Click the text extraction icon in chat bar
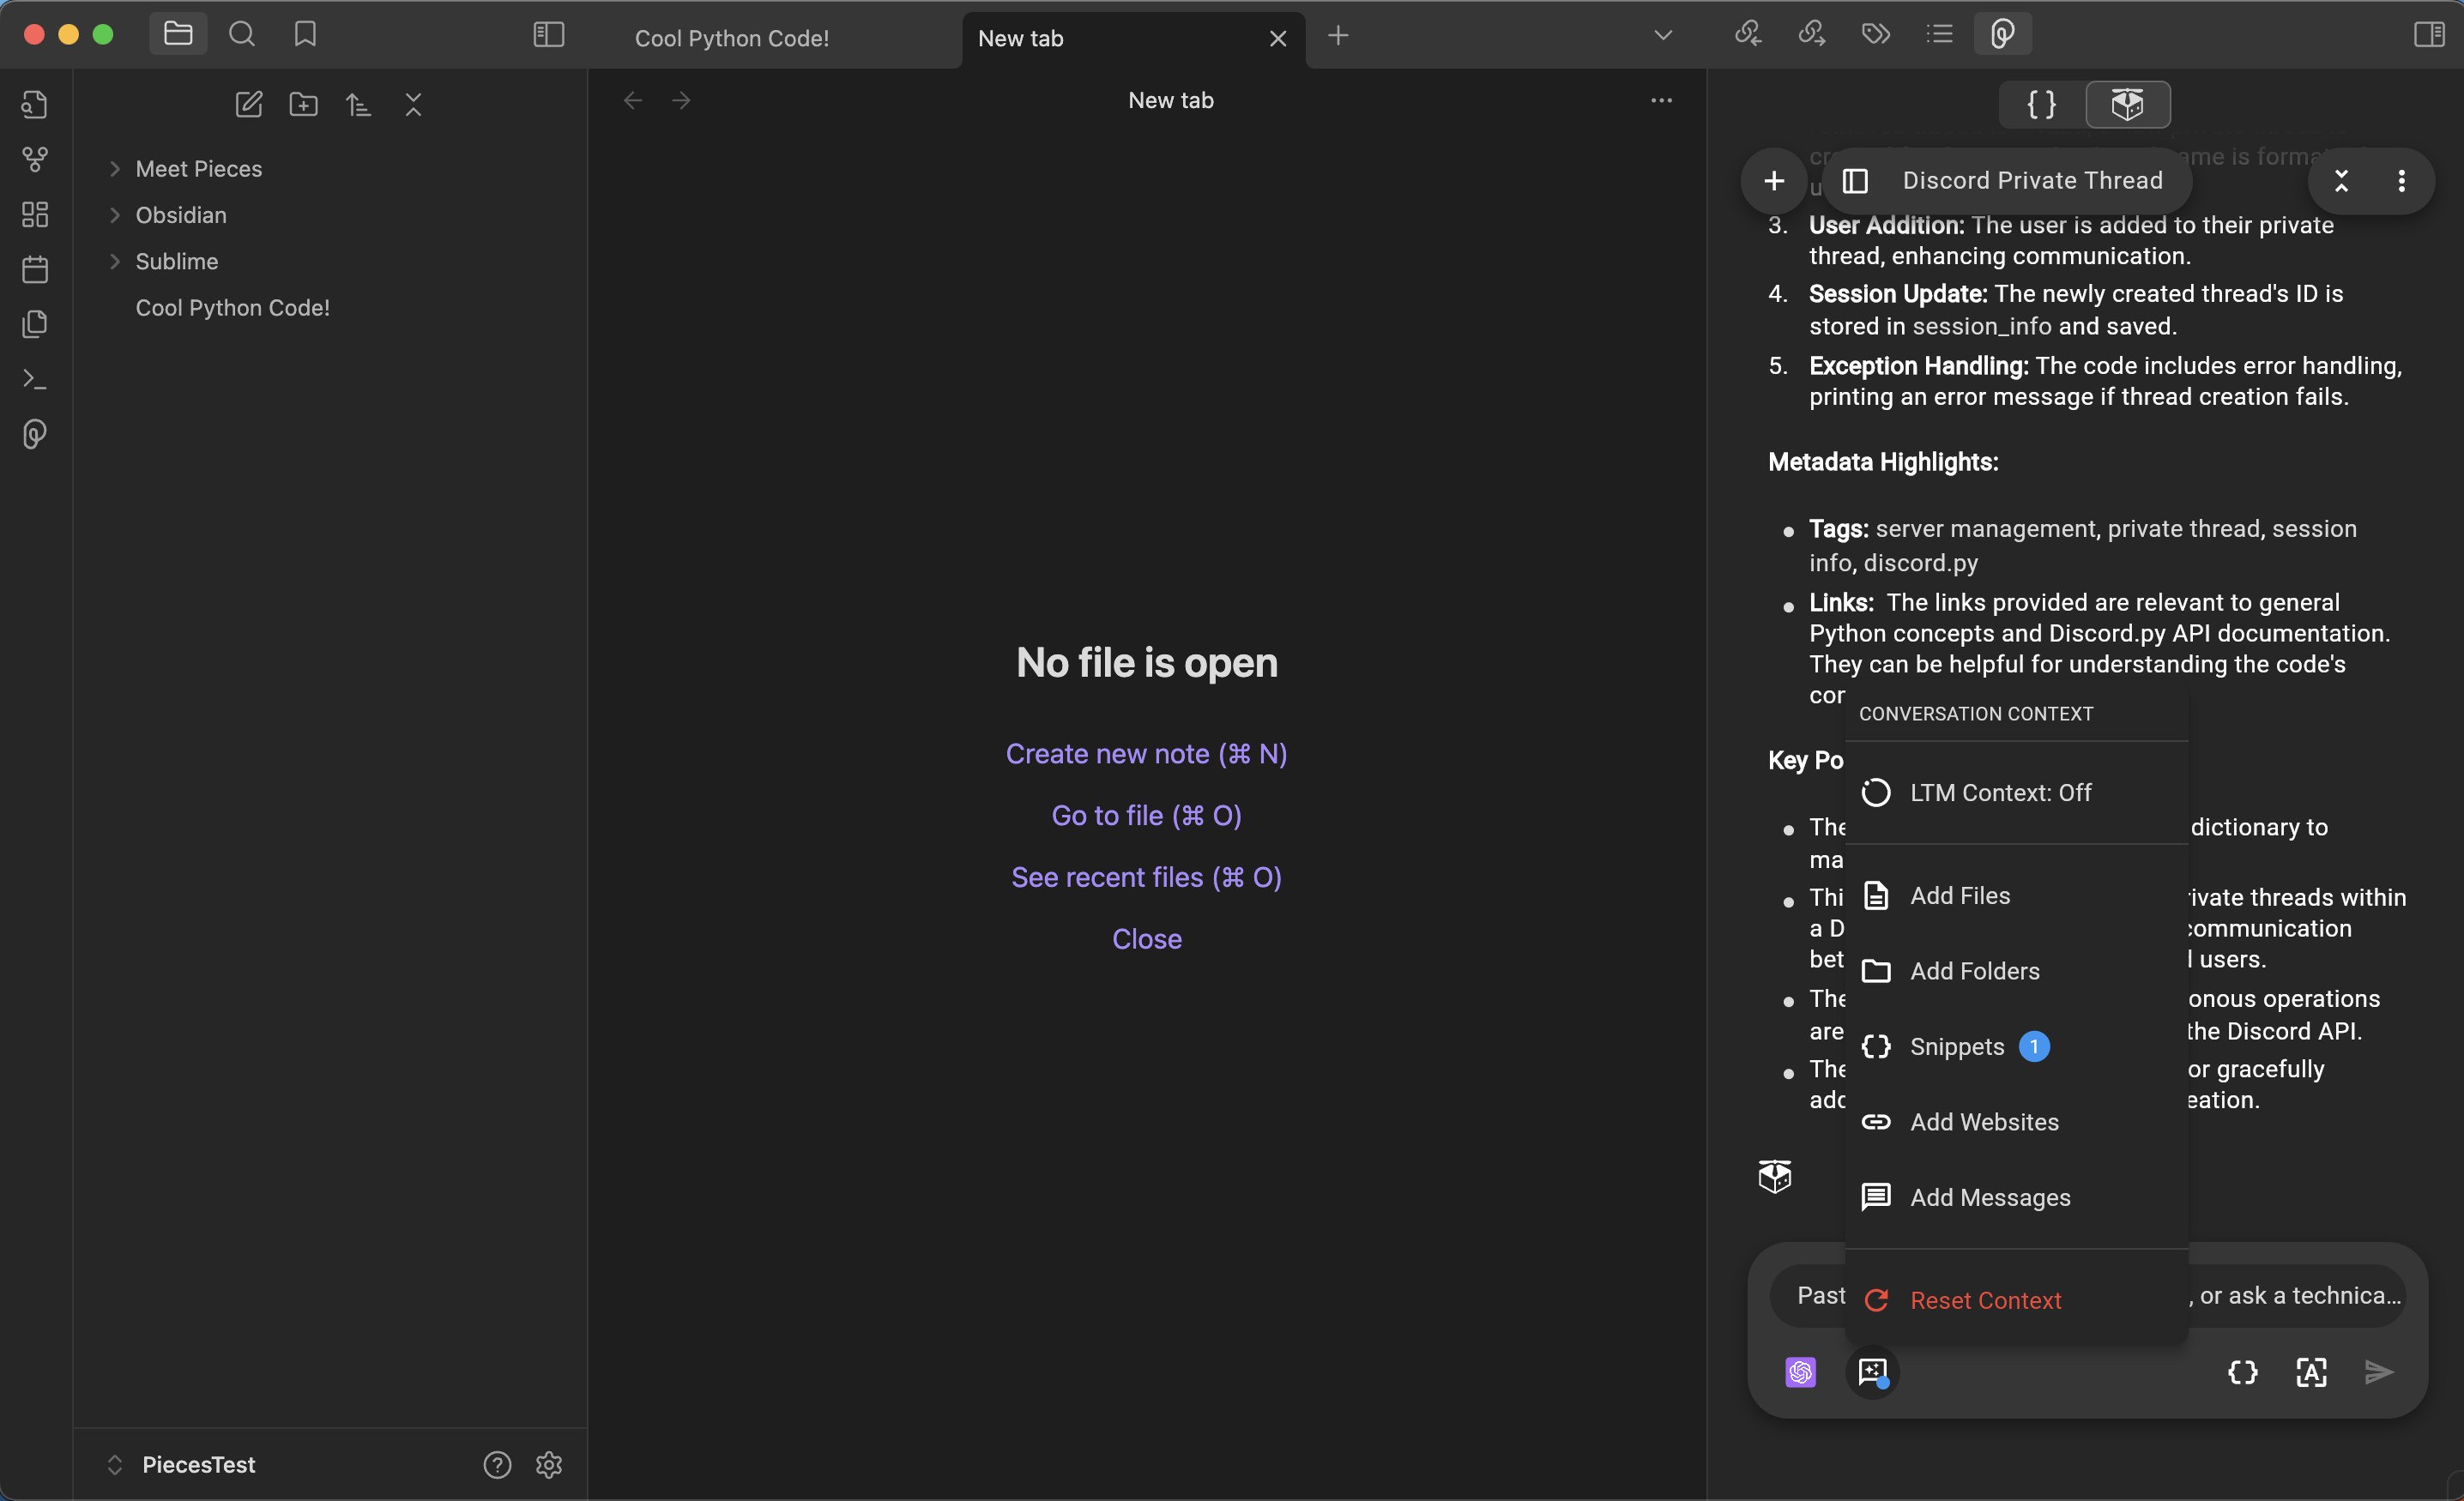Screen dimensions: 2464x1501 click(2311, 1372)
